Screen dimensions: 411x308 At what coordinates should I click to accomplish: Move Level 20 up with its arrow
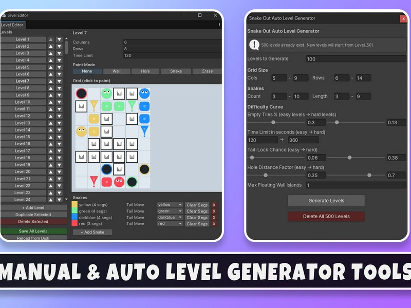tap(51, 172)
